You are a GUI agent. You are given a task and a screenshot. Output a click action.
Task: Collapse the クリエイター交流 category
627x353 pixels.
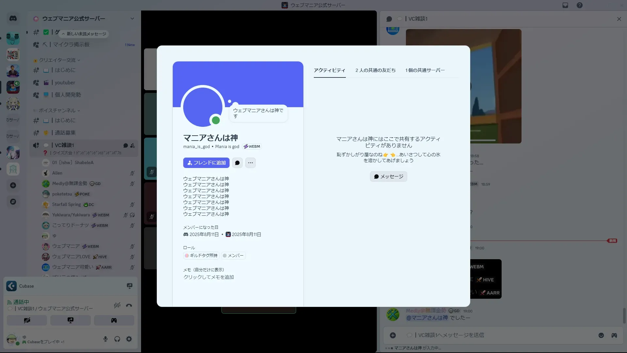(x=57, y=60)
